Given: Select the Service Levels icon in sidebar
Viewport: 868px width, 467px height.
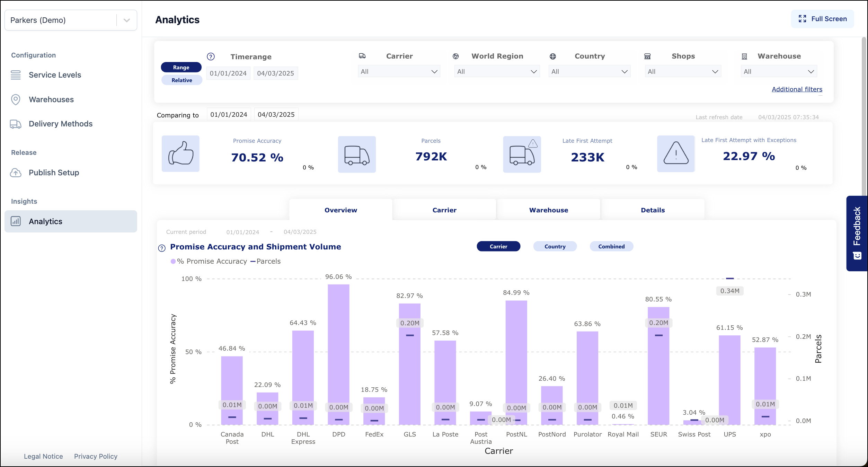Looking at the screenshot, I should [x=16, y=75].
